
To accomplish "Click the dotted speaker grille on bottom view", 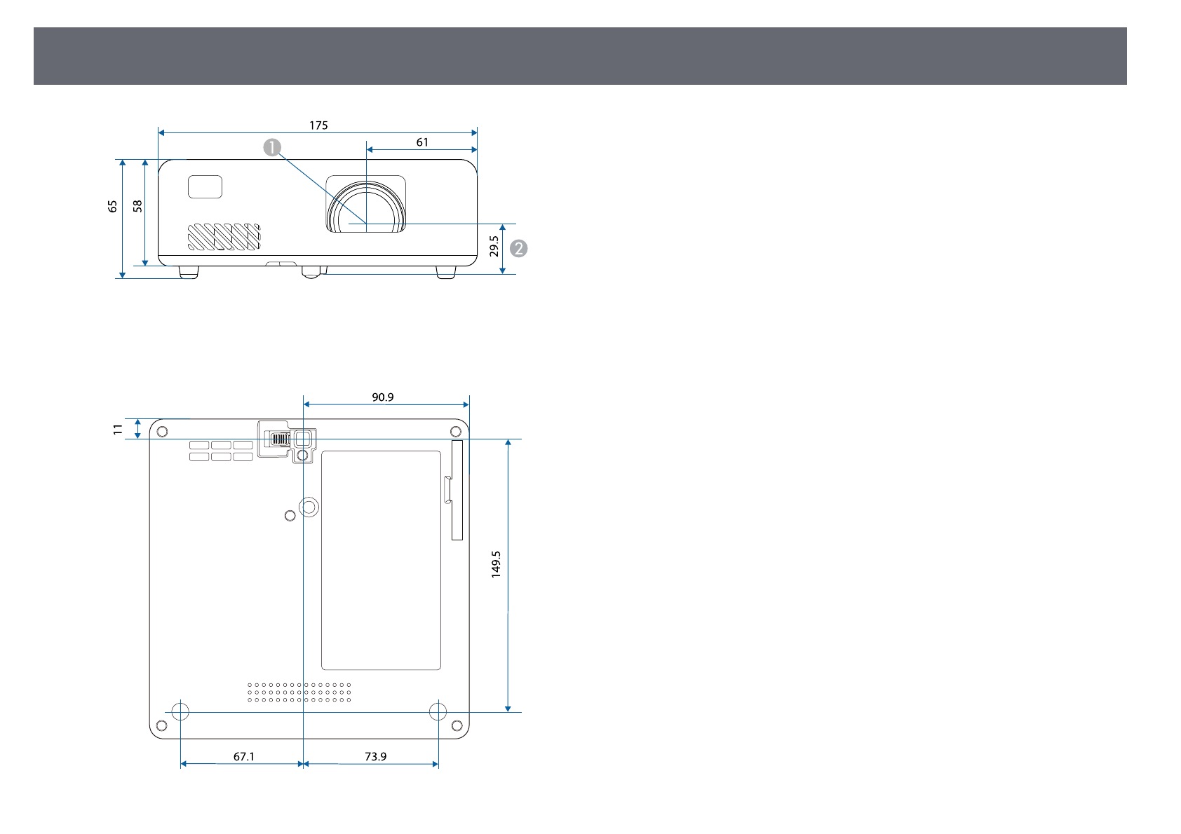I will click(x=299, y=692).
